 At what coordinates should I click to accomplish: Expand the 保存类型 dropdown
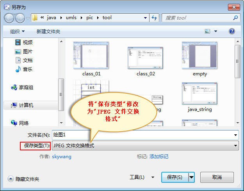point(145,146)
